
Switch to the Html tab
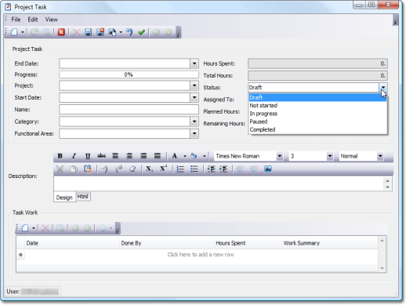pyautogui.click(x=83, y=197)
